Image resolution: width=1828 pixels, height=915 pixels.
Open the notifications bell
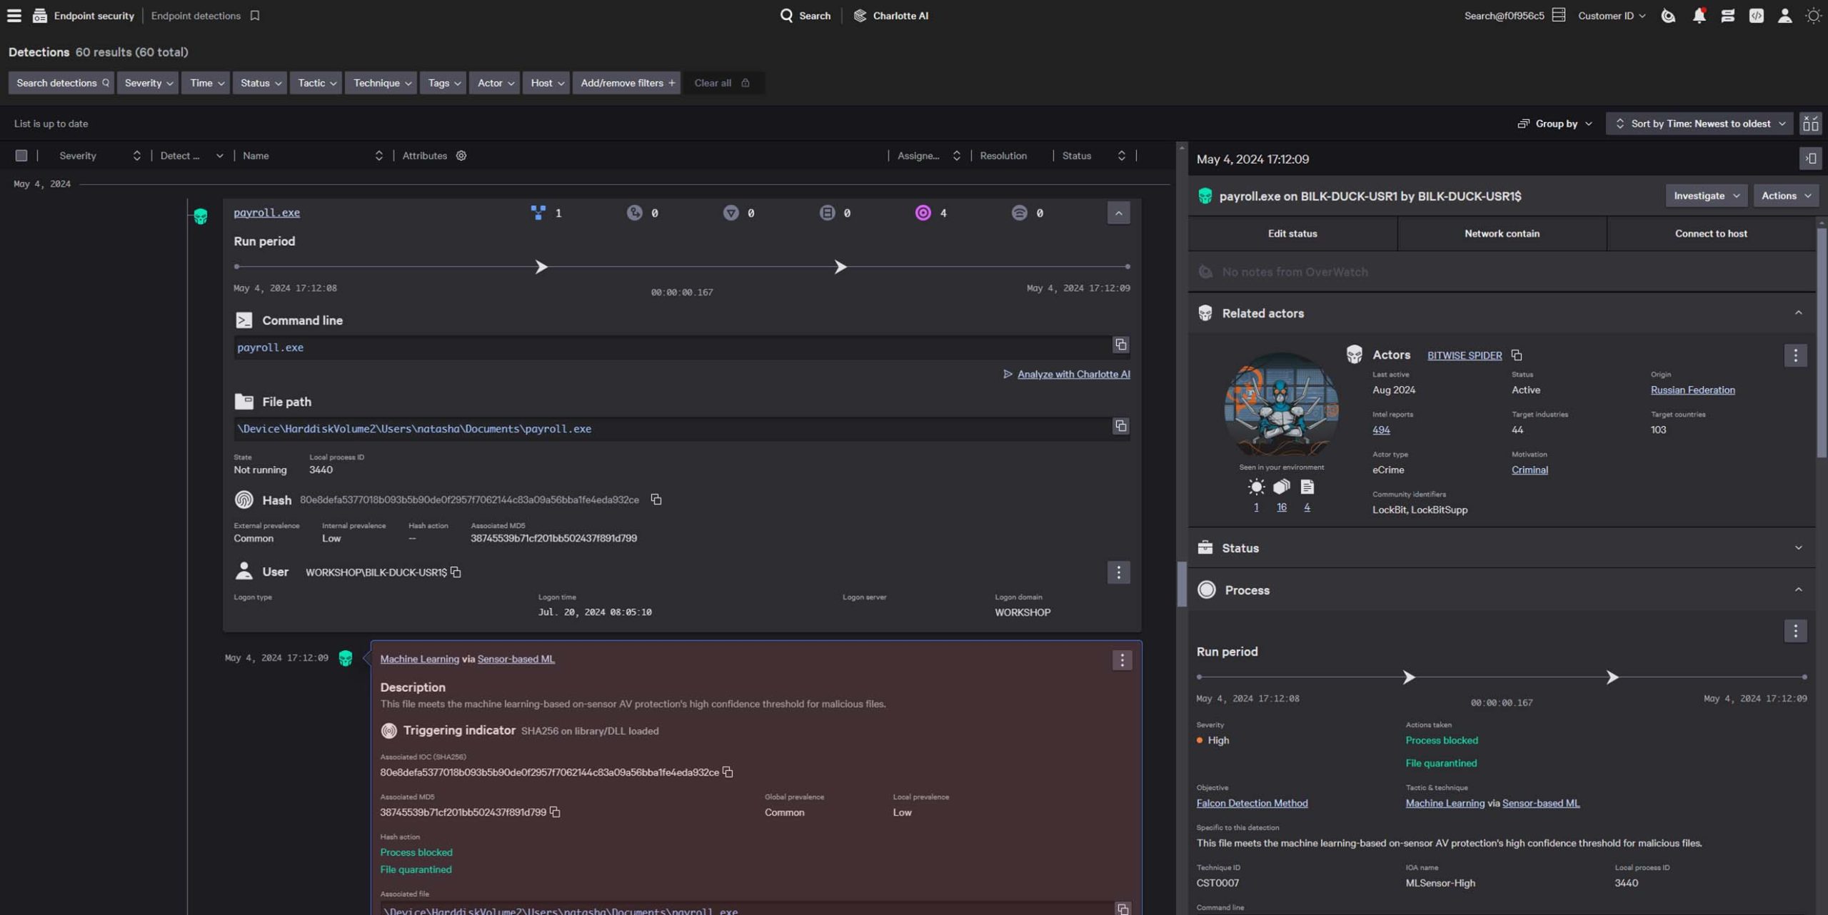[1699, 15]
